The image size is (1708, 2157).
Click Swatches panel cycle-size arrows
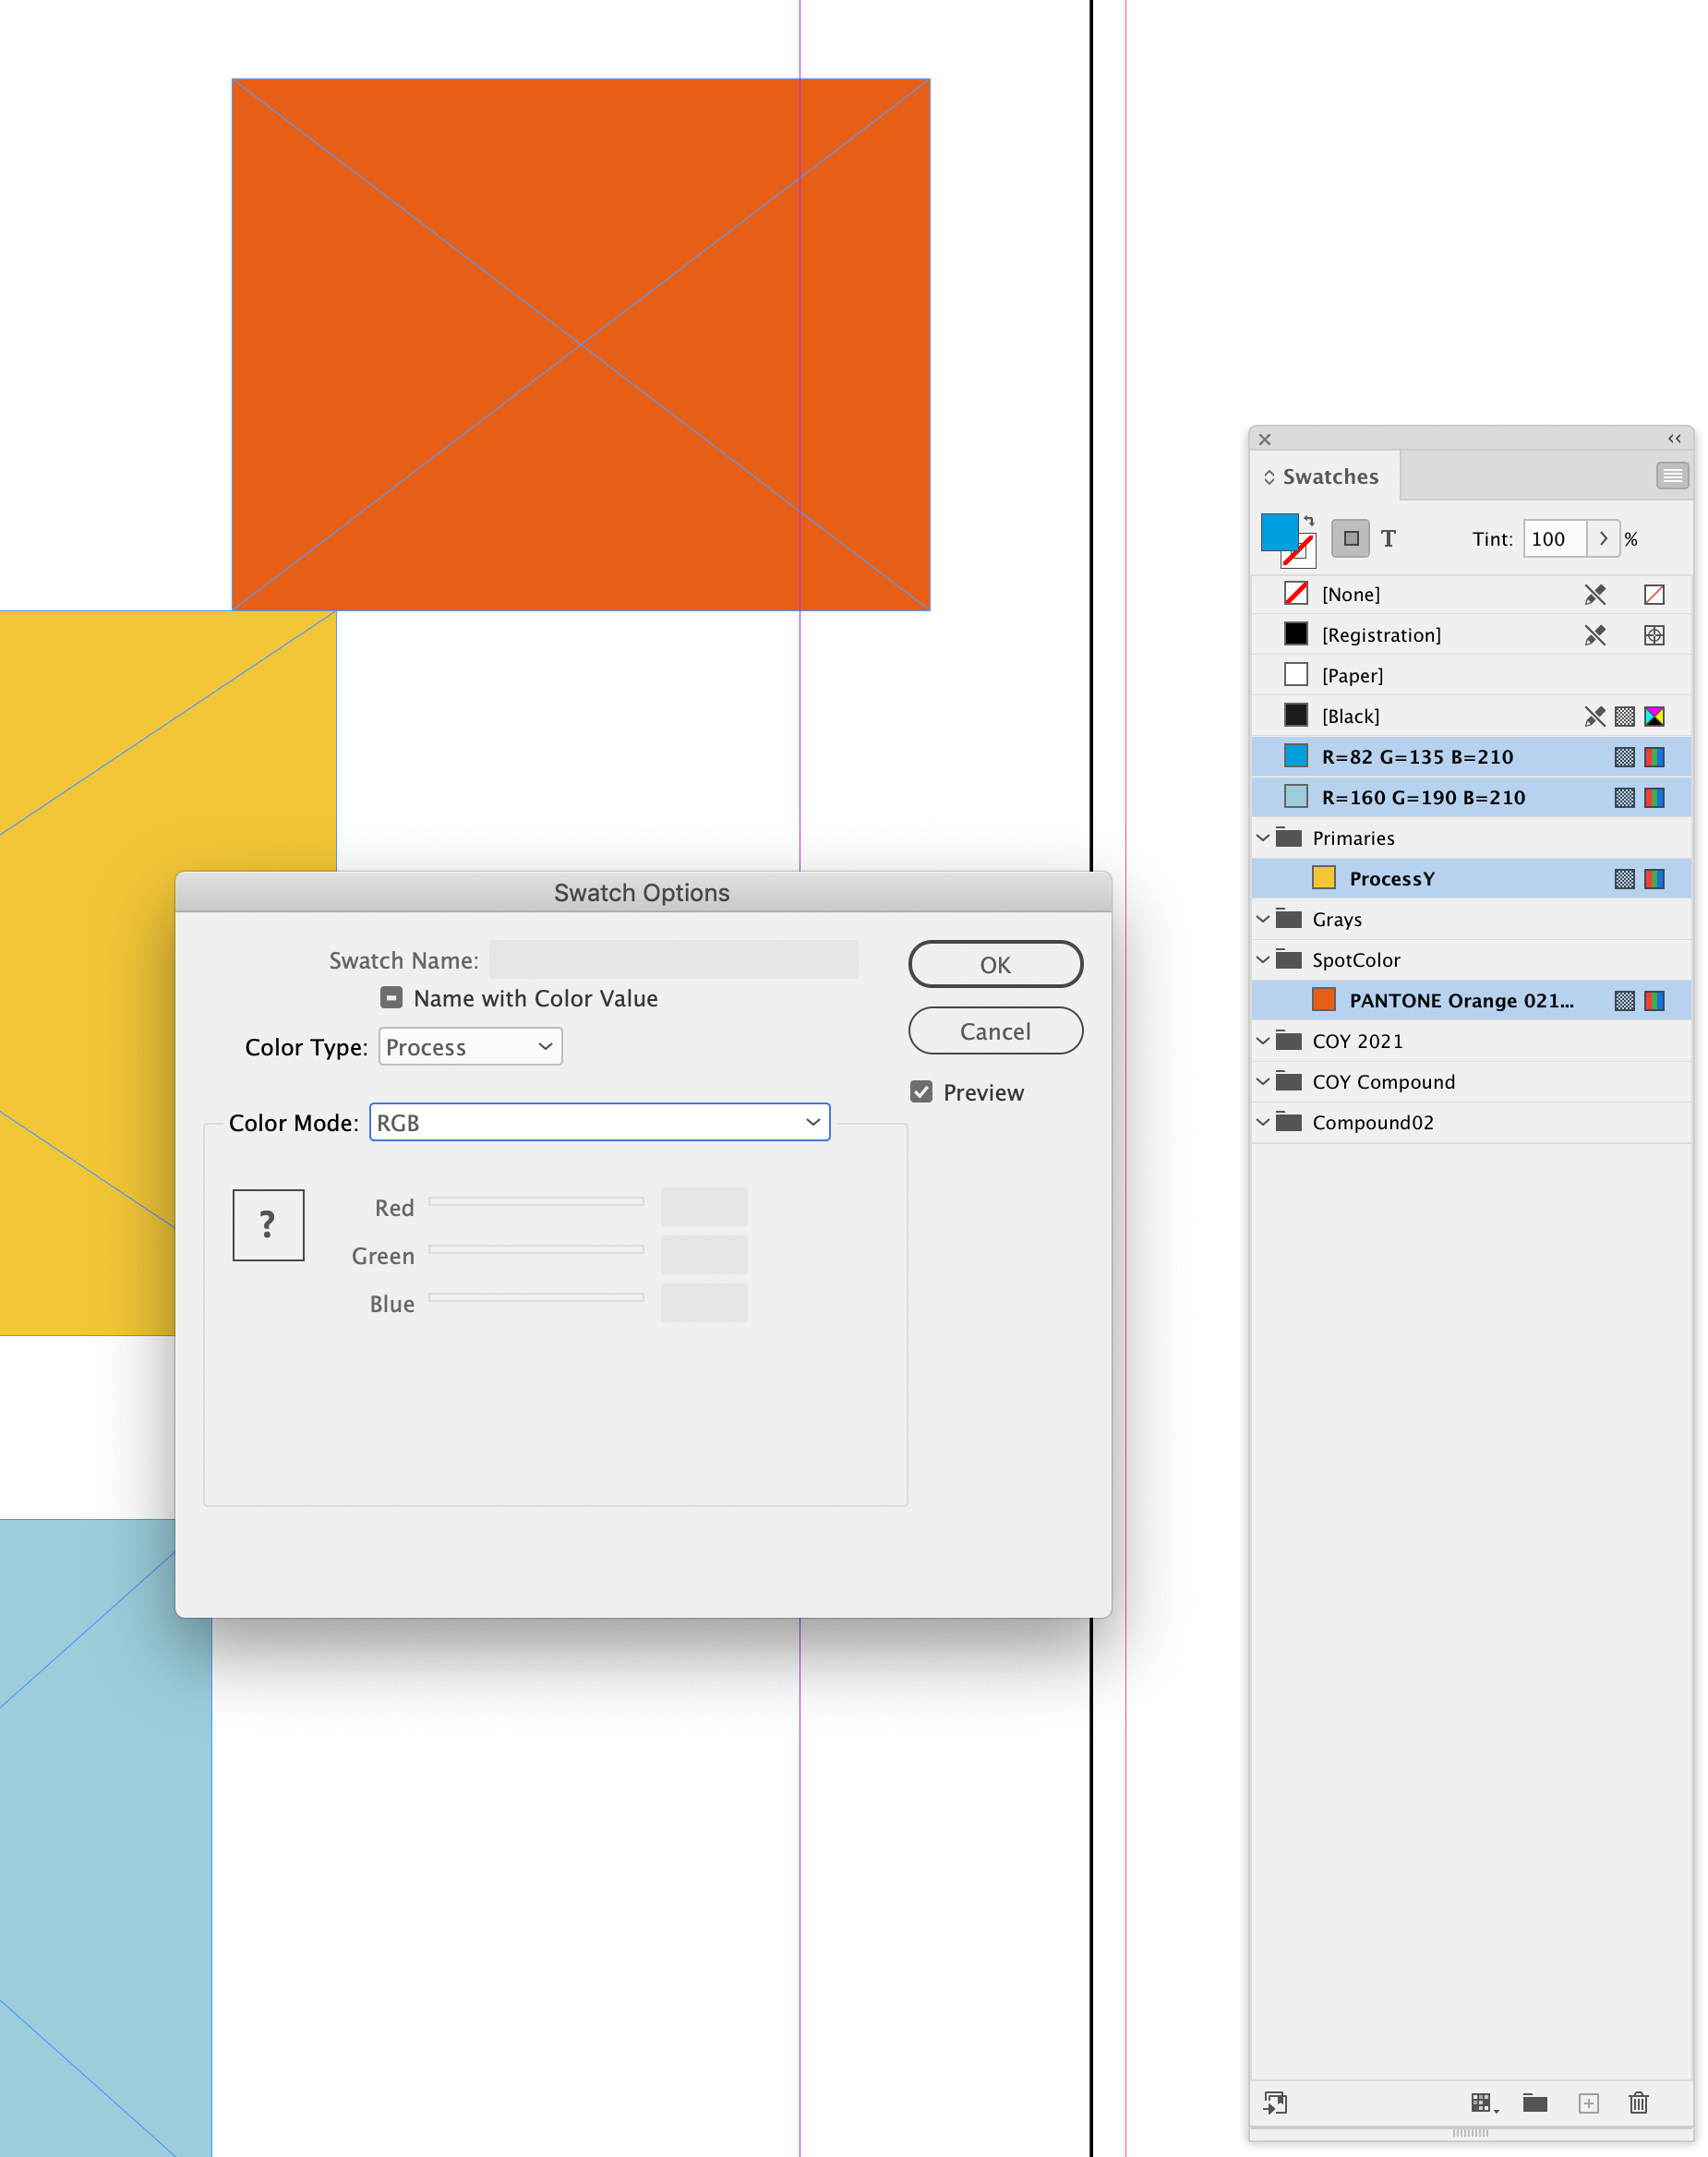click(1269, 477)
